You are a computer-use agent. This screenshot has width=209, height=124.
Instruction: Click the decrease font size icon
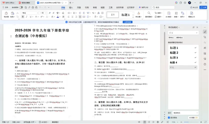(x=53, y=13)
